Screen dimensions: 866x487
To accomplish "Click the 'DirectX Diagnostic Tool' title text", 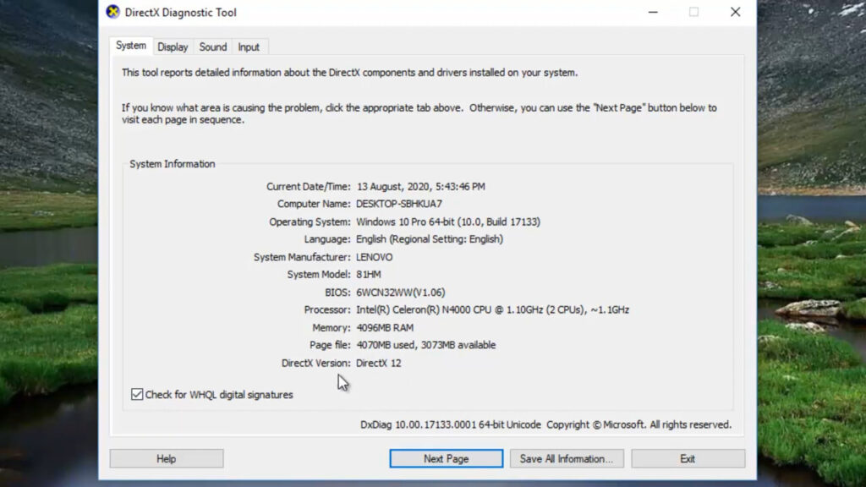I will pyautogui.click(x=182, y=12).
